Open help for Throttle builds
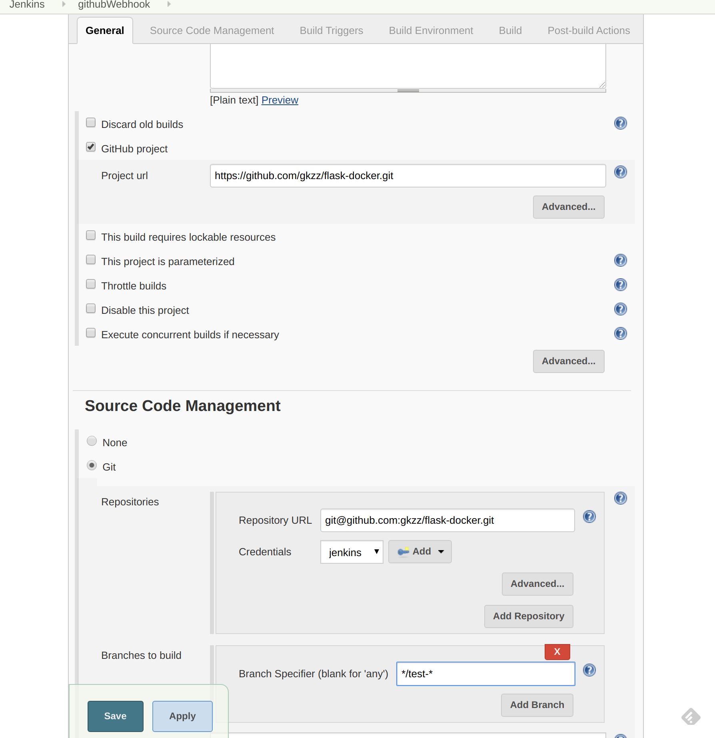 click(620, 285)
